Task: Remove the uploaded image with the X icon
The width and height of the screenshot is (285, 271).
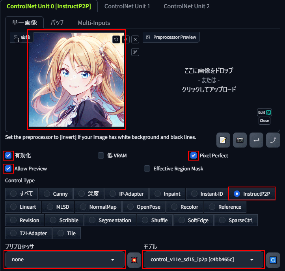Action: [135, 39]
